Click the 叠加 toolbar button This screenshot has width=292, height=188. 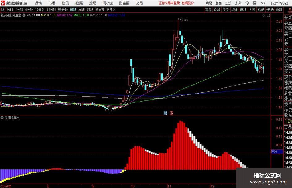pos(217,10)
